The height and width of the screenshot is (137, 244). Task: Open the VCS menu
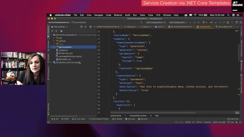click(158, 15)
